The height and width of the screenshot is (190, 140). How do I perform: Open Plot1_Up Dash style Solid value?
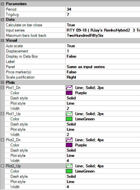tap(103, 124)
